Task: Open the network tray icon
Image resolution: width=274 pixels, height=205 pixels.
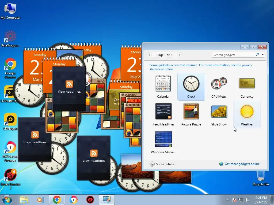Action: click(241, 200)
